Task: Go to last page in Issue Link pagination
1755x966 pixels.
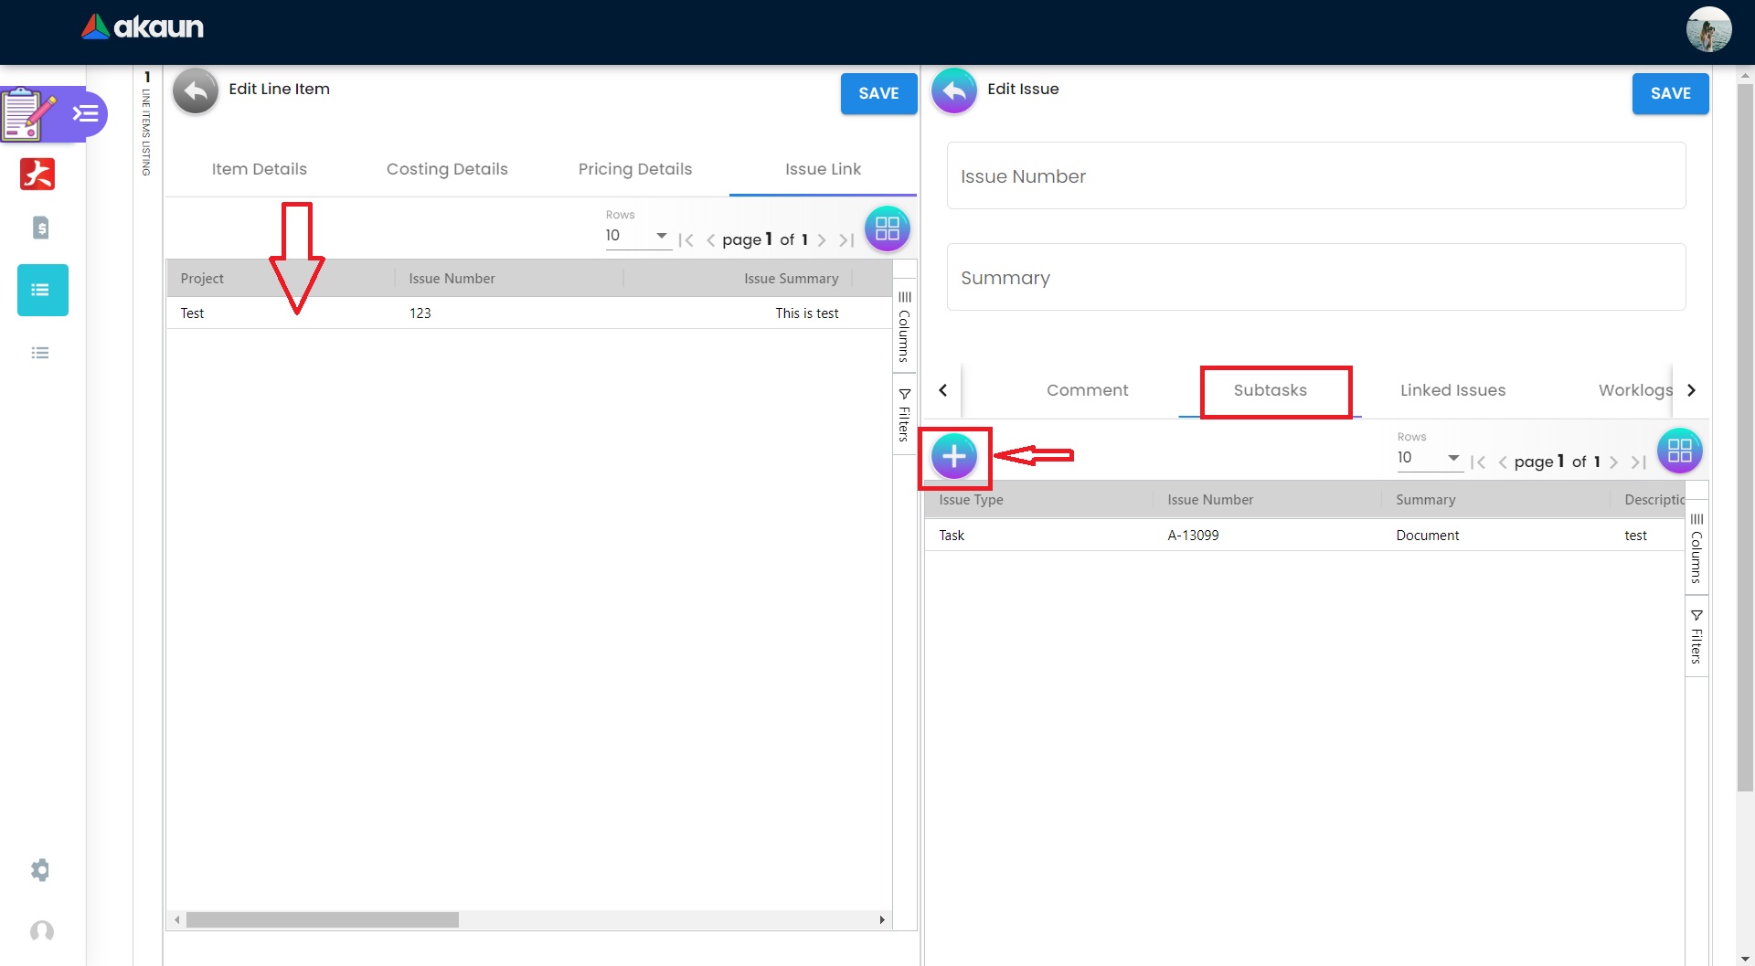Action: click(846, 240)
